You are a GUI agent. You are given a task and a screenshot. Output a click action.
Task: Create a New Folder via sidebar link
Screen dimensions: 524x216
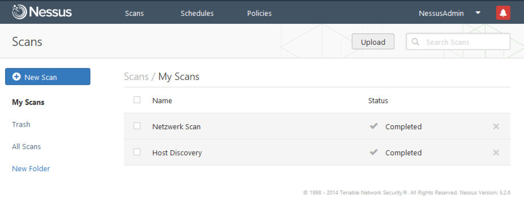pos(31,169)
